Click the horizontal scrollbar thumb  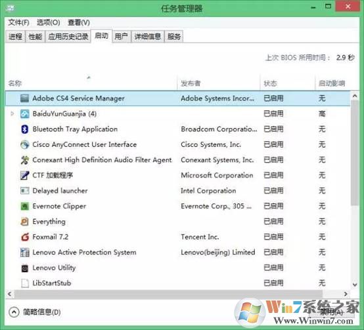coord(168,294)
